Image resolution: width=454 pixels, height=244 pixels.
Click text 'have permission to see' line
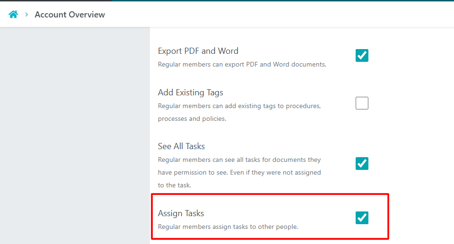point(239,173)
